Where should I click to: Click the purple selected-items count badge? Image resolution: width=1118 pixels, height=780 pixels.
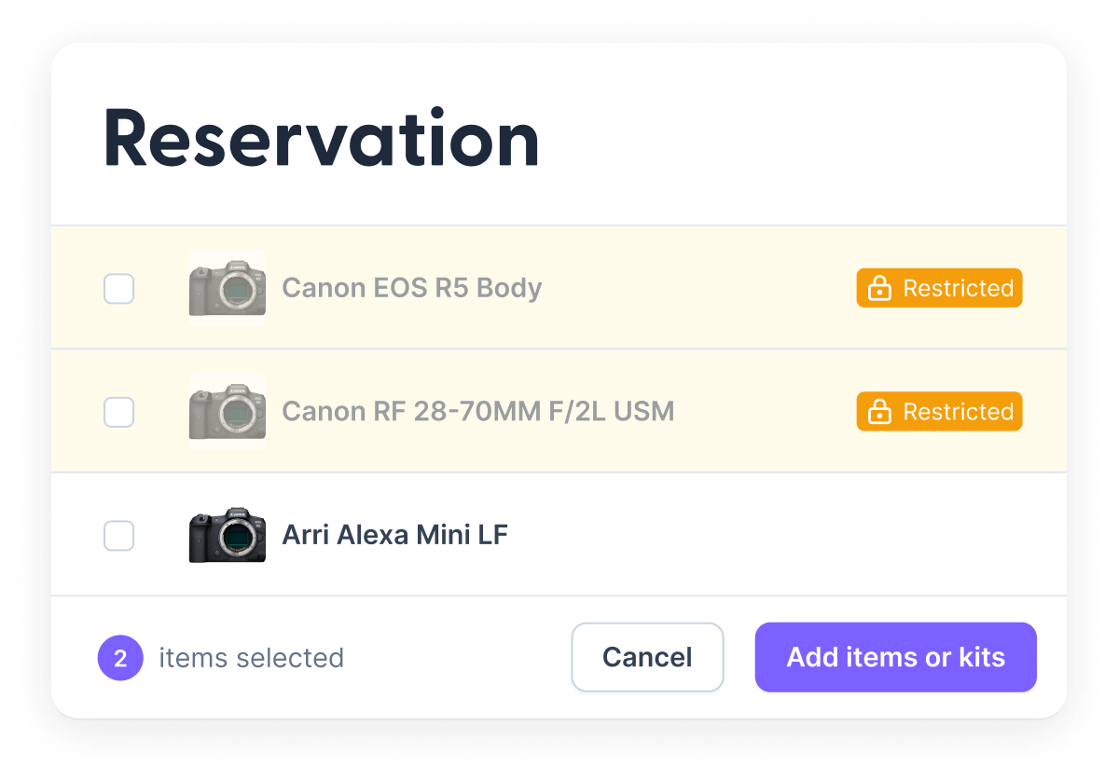[x=120, y=658]
